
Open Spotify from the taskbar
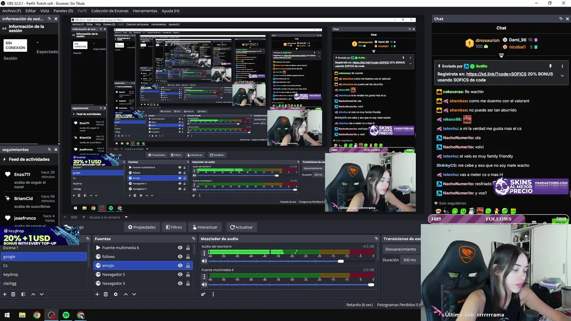pos(66,315)
